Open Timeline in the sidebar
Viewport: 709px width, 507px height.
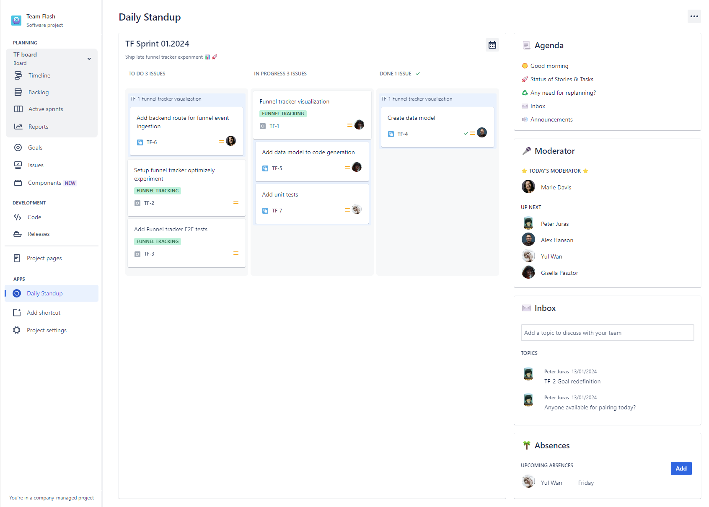39,75
